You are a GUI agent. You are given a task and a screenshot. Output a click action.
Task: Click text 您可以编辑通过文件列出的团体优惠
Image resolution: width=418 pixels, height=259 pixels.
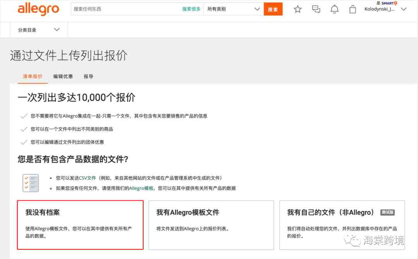(x=67, y=142)
